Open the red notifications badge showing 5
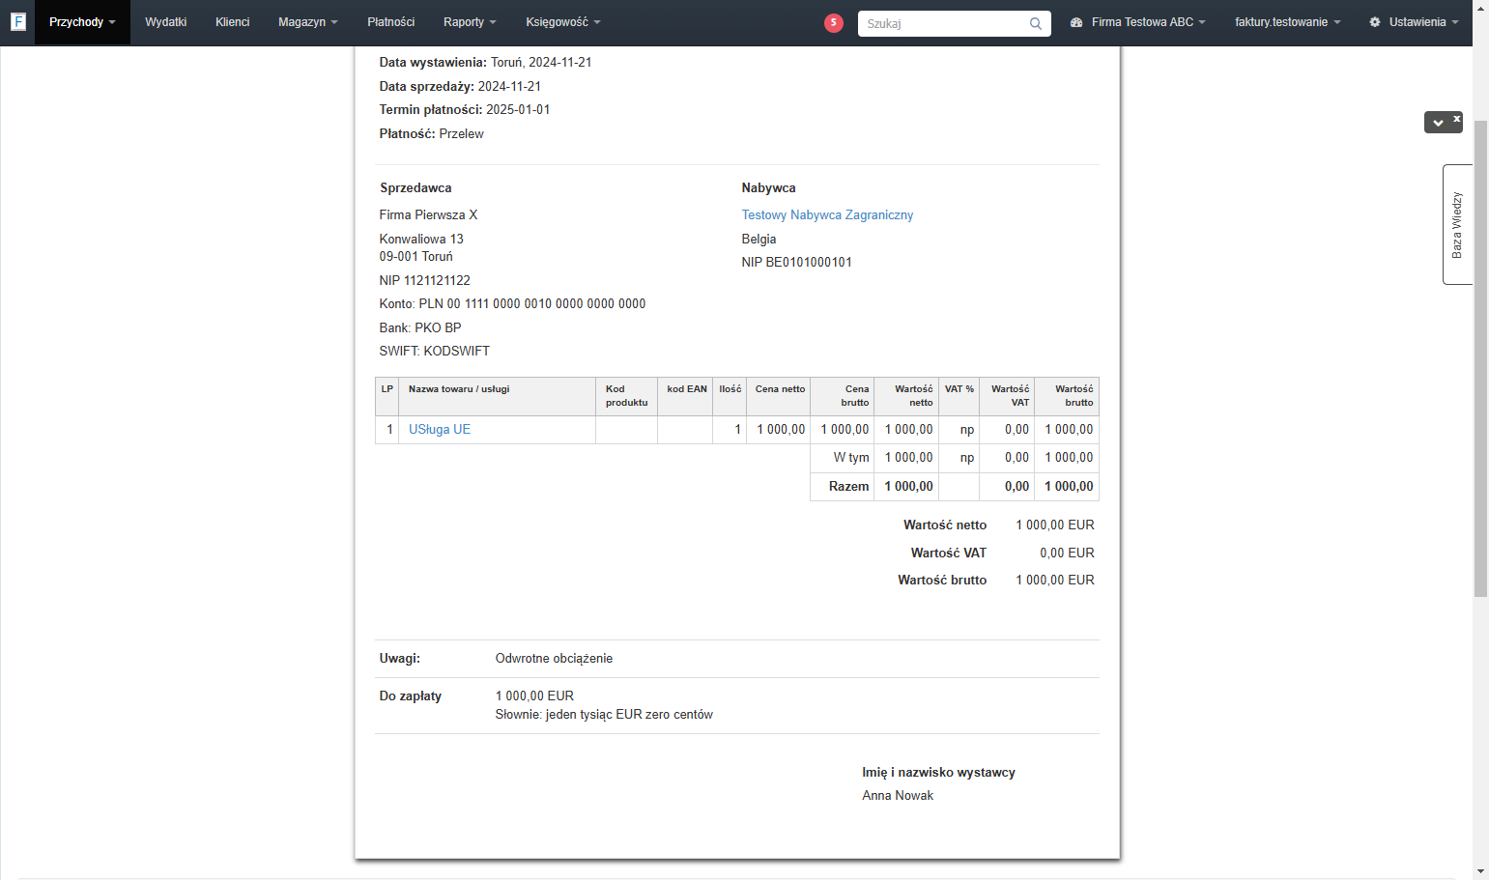1489x880 pixels. point(834,22)
